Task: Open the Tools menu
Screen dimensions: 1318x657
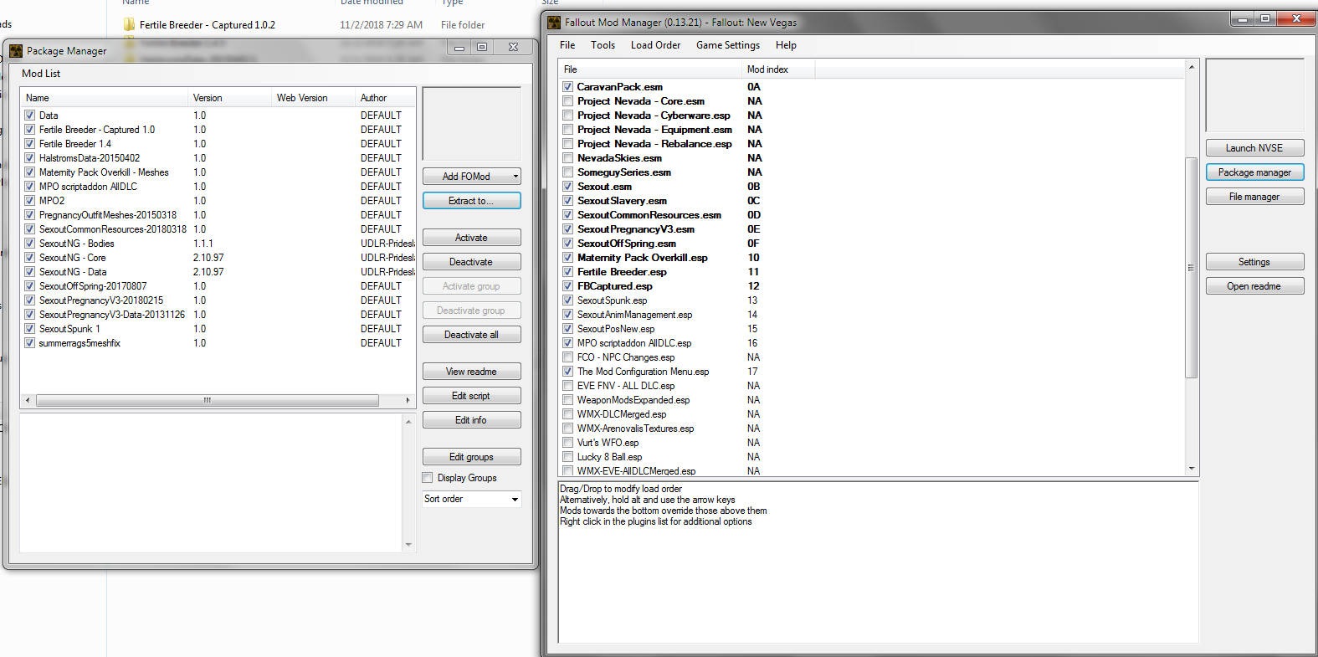Action: [x=603, y=45]
